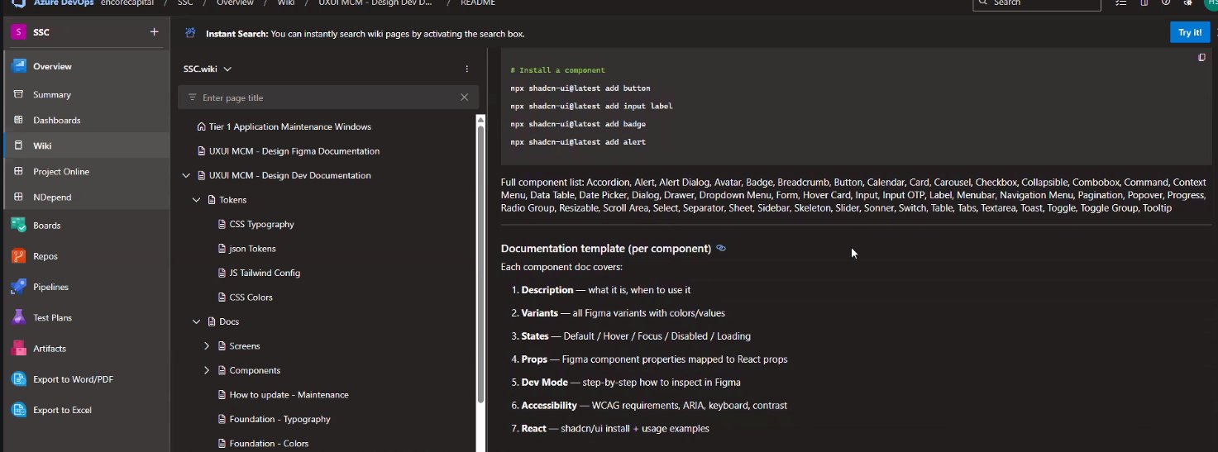
Task: Click the Project Online icon
Action: pyautogui.click(x=18, y=171)
